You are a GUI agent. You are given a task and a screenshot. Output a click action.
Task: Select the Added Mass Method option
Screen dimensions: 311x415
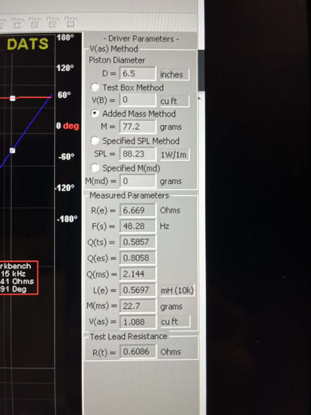click(x=95, y=113)
